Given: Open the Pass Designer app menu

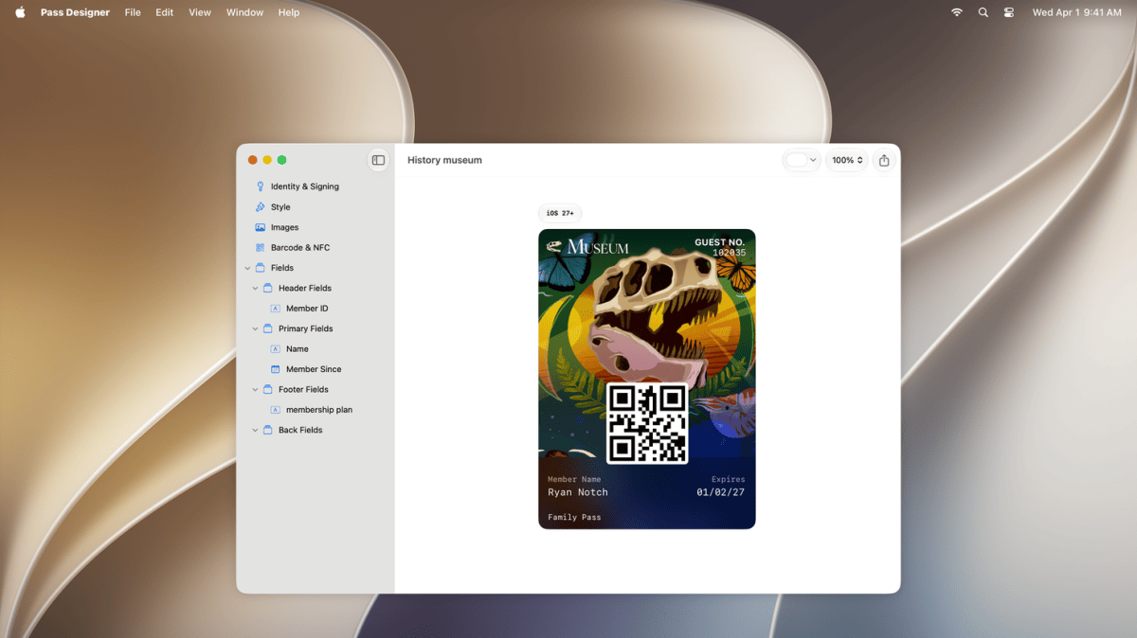Looking at the screenshot, I should (x=75, y=12).
